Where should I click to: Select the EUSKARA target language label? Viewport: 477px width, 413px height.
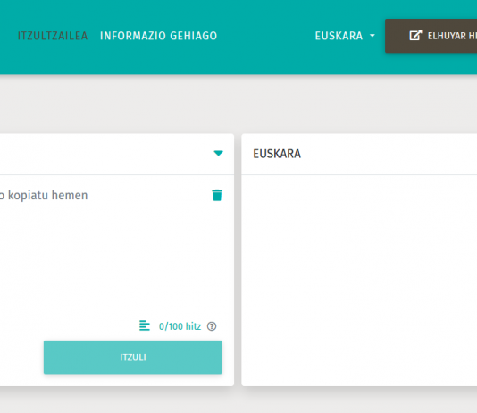coord(277,154)
